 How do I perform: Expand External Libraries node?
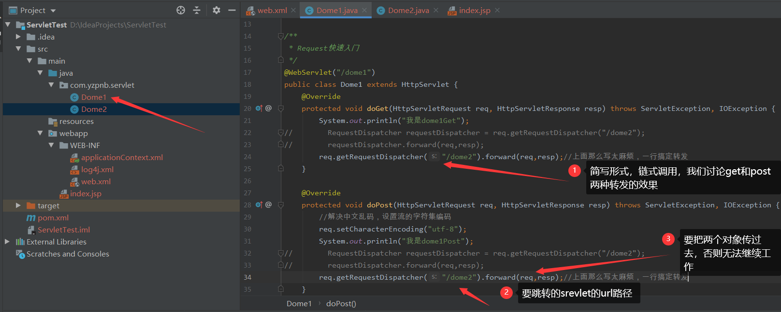pyautogui.click(x=7, y=242)
